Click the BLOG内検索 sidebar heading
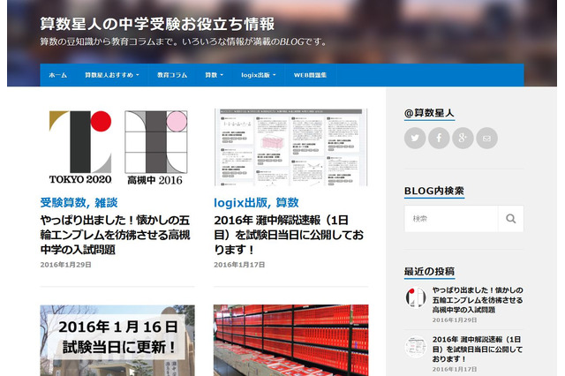Image resolution: width=565 pixels, height=376 pixels. click(x=434, y=191)
